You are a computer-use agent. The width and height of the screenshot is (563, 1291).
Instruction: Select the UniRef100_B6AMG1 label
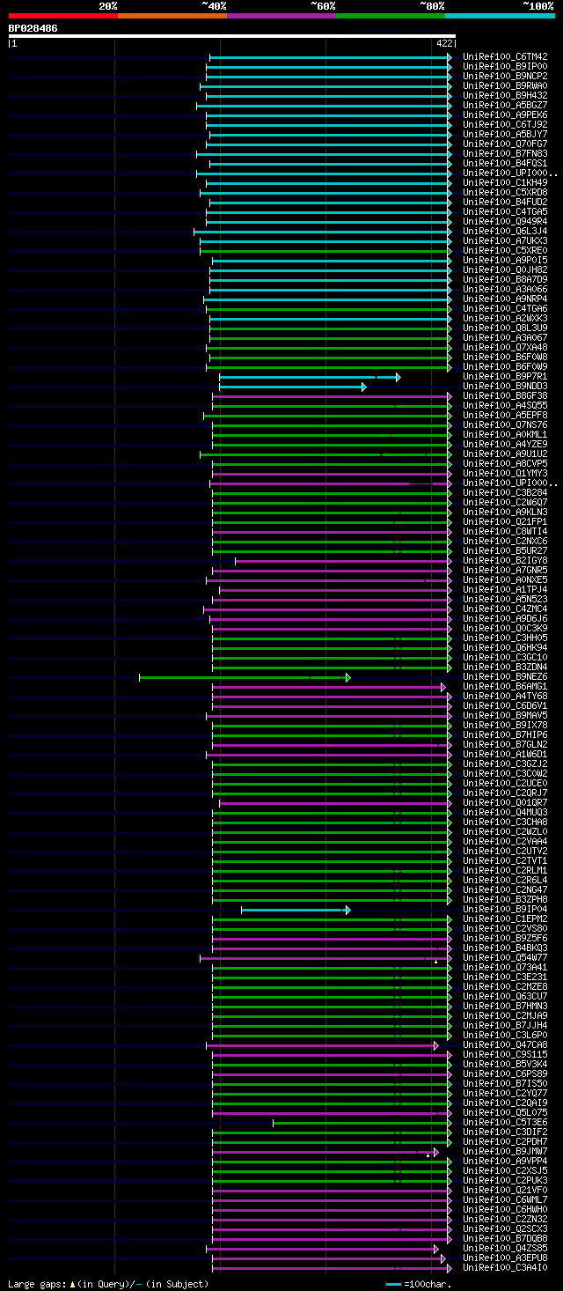tap(505, 687)
